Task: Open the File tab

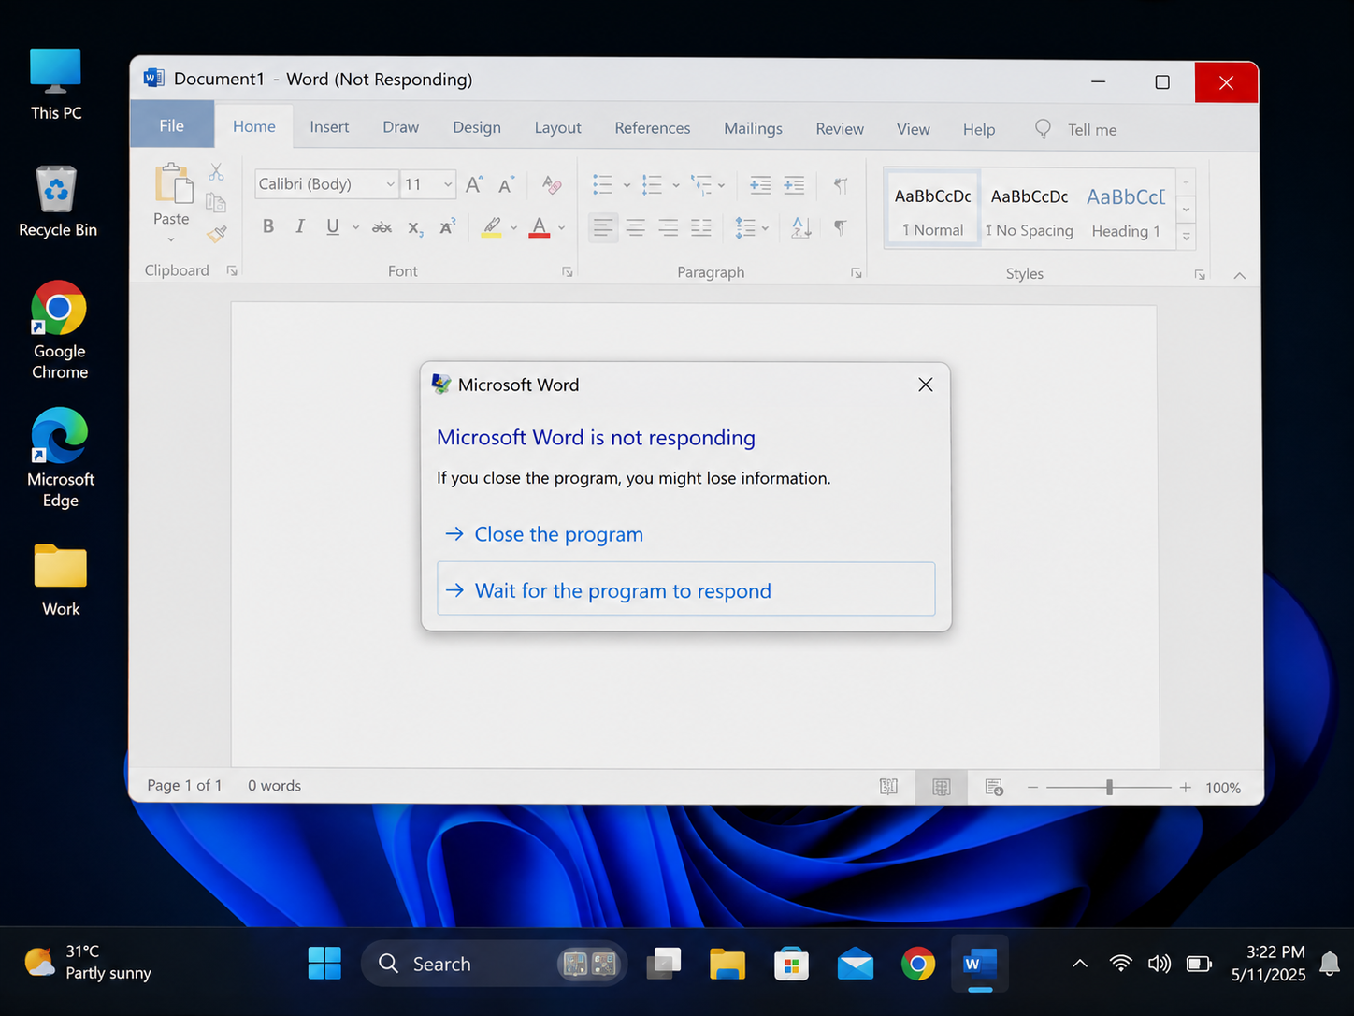Action: (172, 125)
